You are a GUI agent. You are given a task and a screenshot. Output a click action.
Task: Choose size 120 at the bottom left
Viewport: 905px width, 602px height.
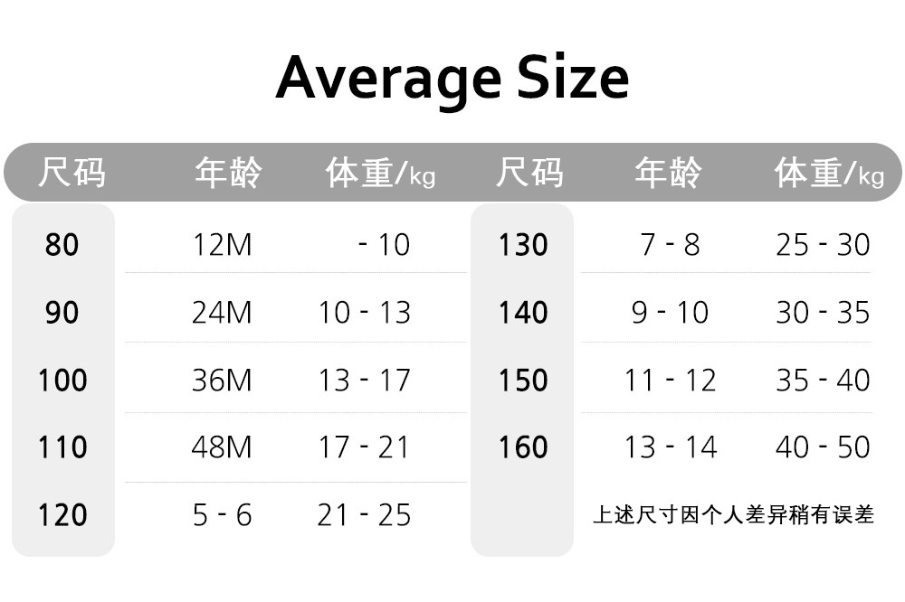point(63,515)
